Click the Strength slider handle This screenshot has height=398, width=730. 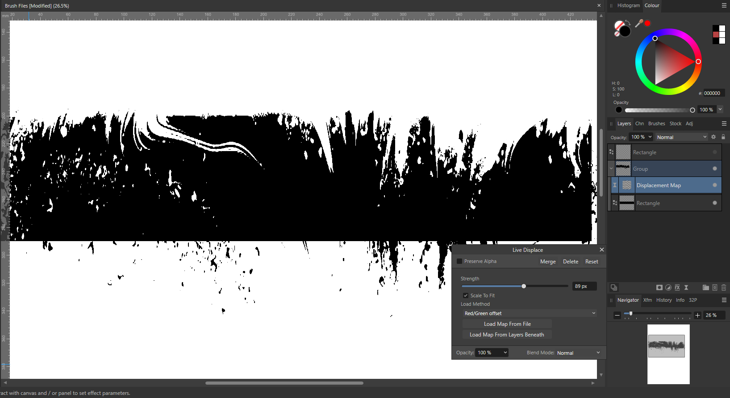[x=524, y=286]
